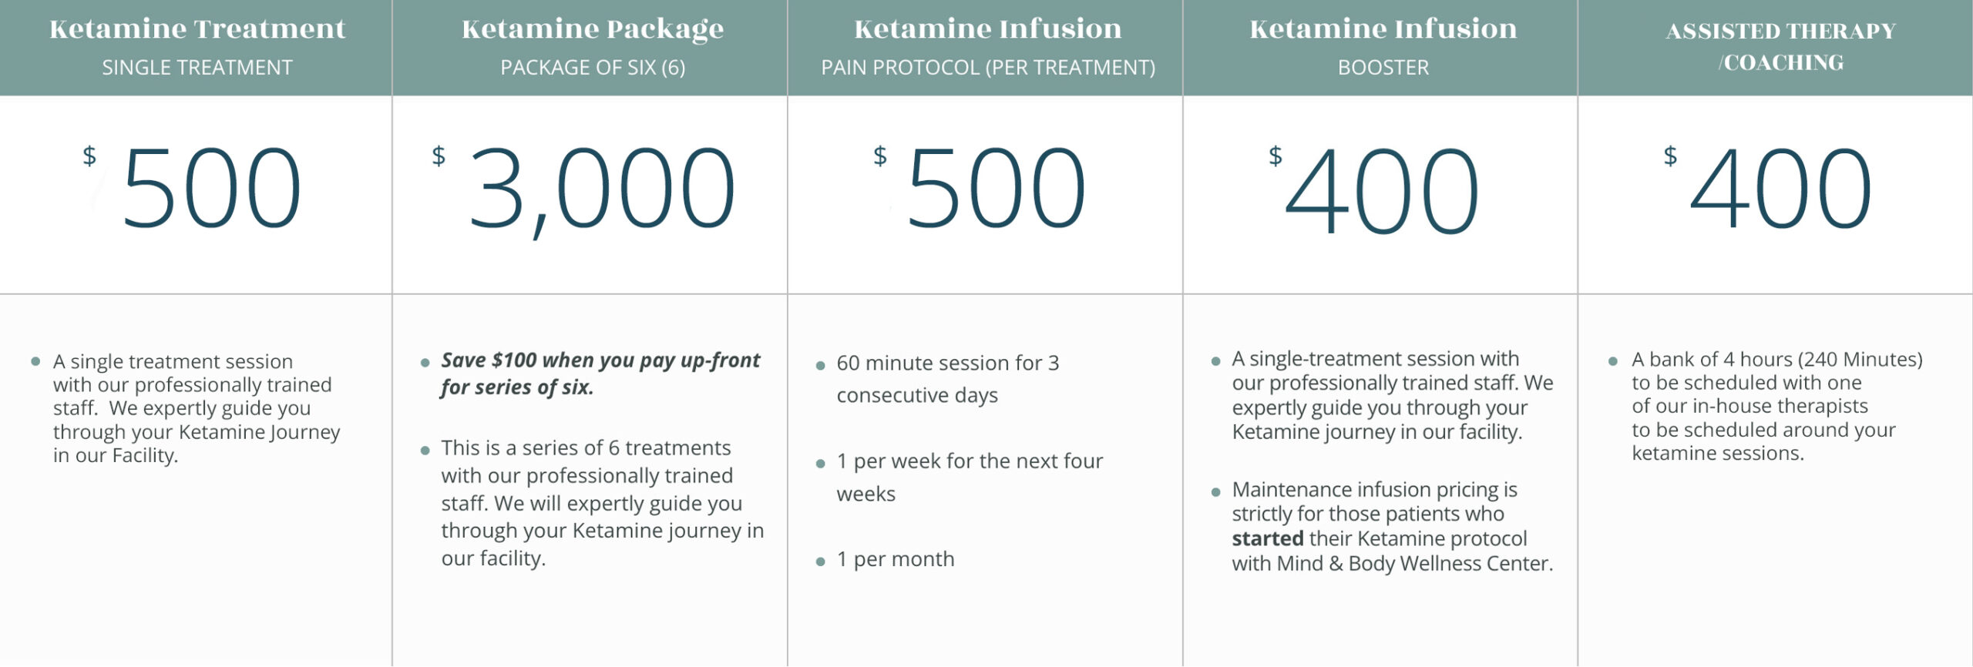Click '1 per week for the next four weeks'
This screenshot has width=1973, height=667.
[970, 478]
